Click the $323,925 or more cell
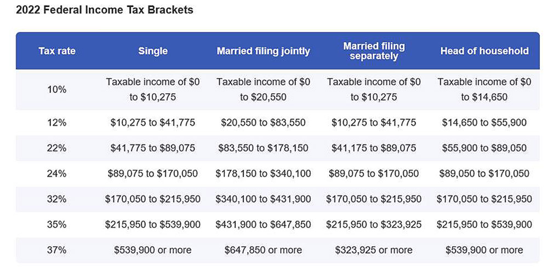548x268 pixels. [374, 250]
